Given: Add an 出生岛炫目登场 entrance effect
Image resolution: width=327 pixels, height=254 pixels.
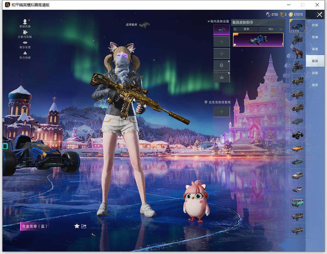Looking at the screenshot, I should pos(221,112).
